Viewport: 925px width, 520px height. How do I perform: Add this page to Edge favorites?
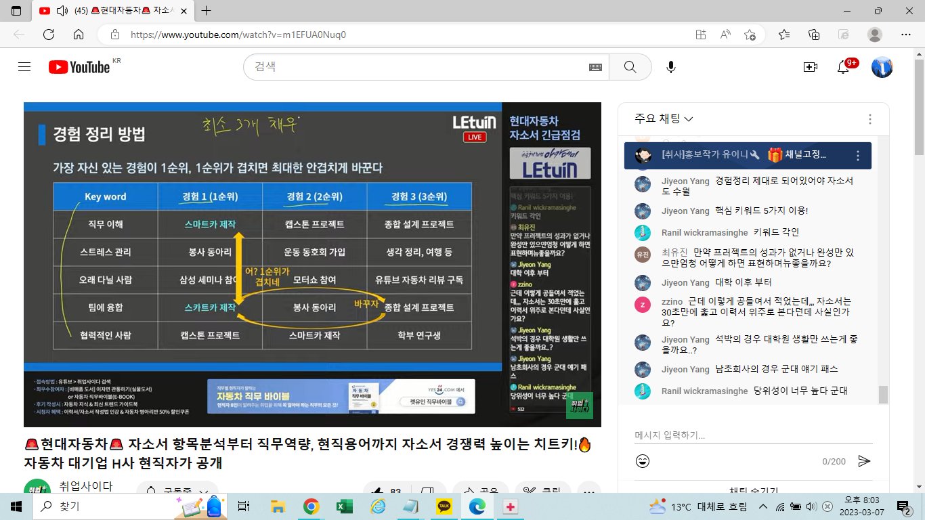750,35
